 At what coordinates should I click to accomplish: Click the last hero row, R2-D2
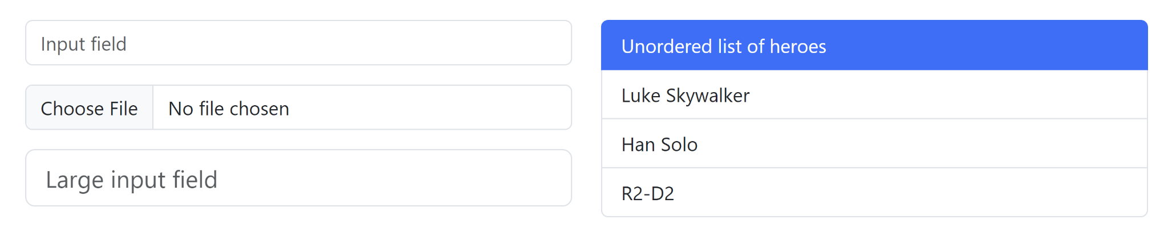click(874, 193)
